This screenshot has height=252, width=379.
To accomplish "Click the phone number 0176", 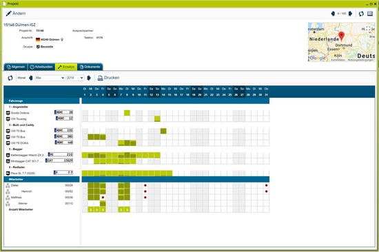I will click(x=100, y=38).
